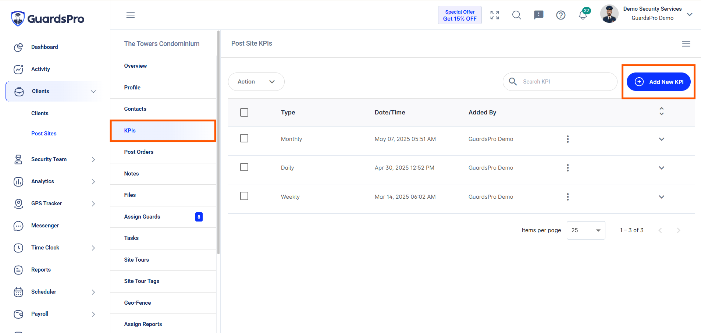
Task: Enter fullscreen mode with expand icon
Action: pyautogui.click(x=495, y=15)
